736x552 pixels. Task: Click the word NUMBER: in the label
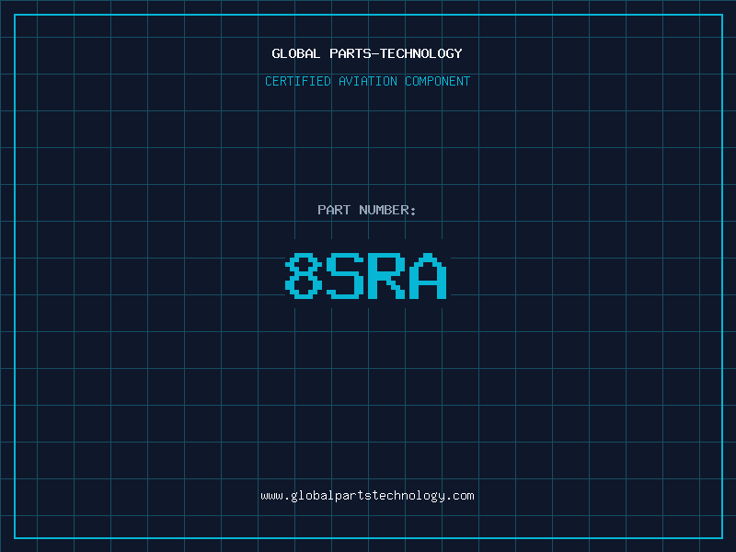pyautogui.click(x=387, y=210)
